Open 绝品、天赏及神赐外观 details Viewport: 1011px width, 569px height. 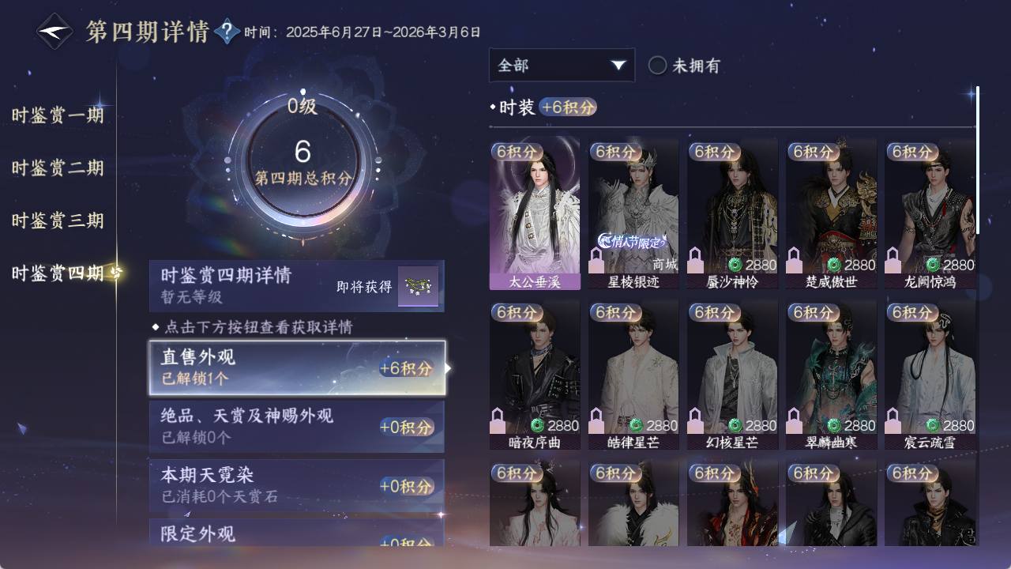tap(297, 427)
